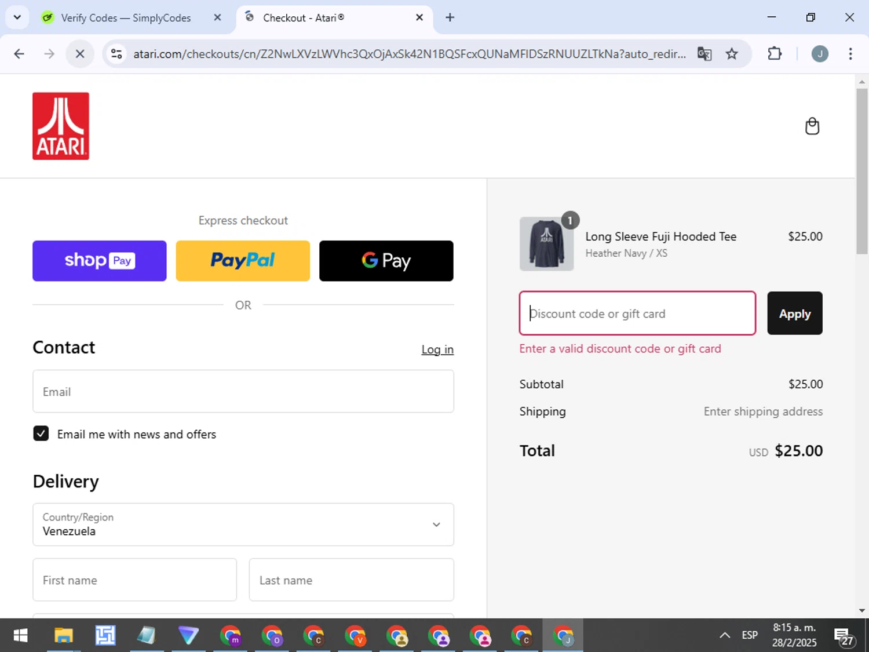869x652 pixels.
Task: Click the ESP language indicator
Action: 750,635
